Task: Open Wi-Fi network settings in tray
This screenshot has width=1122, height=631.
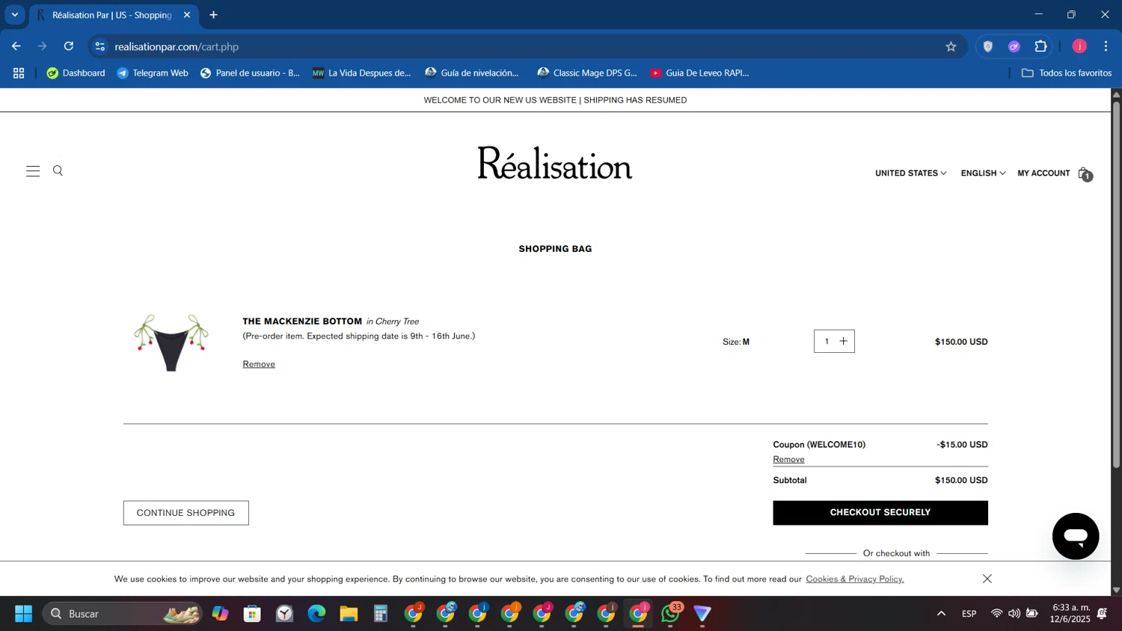Action: coord(996,614)
